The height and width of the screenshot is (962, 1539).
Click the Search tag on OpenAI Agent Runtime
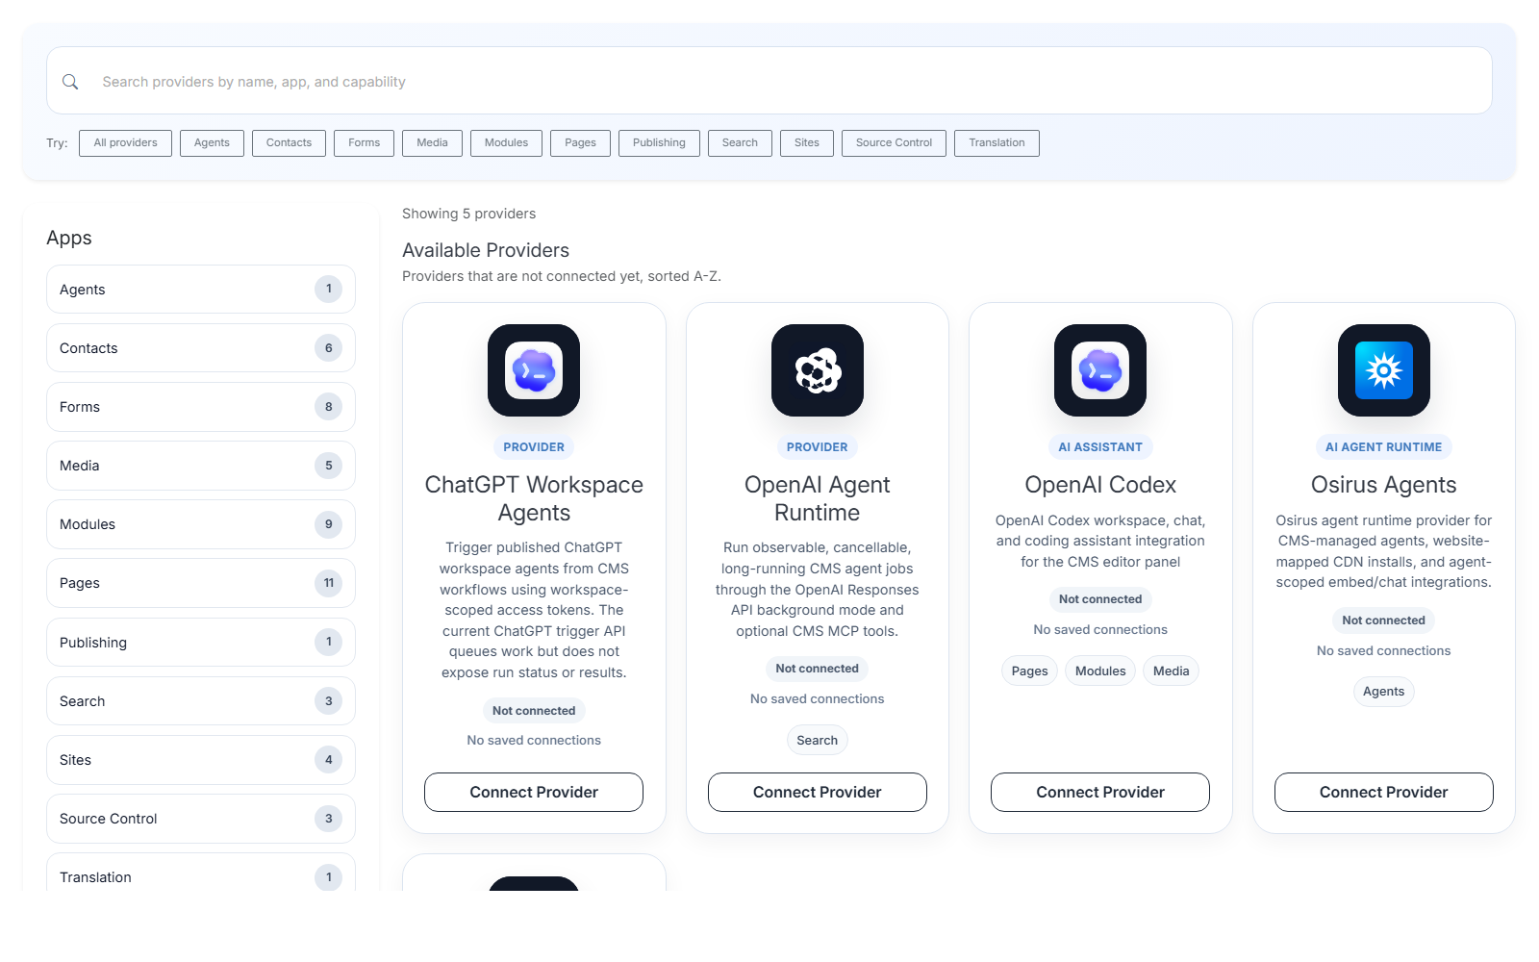coord(818,741)
